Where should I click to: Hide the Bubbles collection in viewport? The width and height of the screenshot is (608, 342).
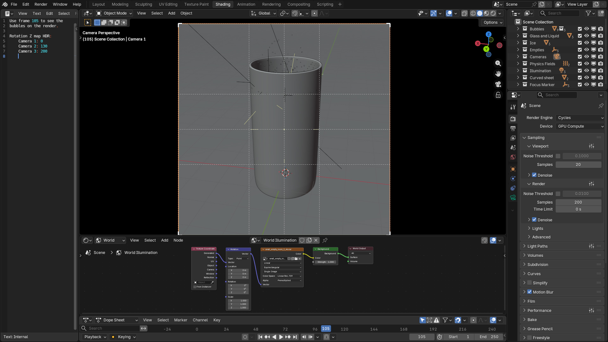tap(586, 29)
